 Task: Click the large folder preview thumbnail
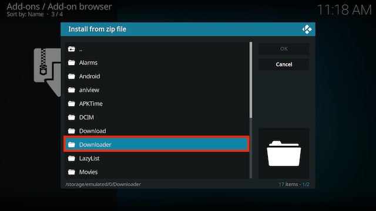coord(284,154)
